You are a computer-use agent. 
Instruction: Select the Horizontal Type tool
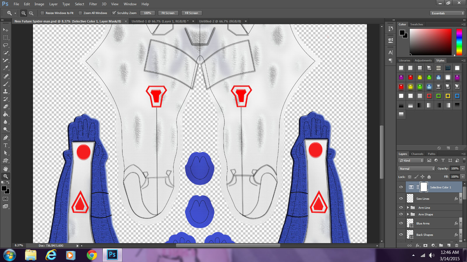[x=6, y=145]
